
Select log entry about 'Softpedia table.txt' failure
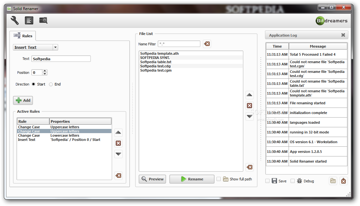[306, 83]
